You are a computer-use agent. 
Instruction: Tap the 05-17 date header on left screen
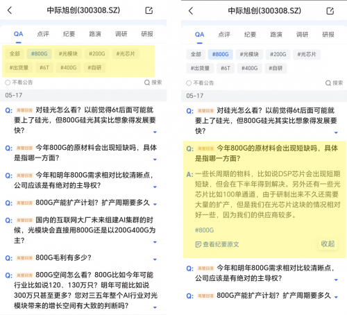(x=83, y=95)
